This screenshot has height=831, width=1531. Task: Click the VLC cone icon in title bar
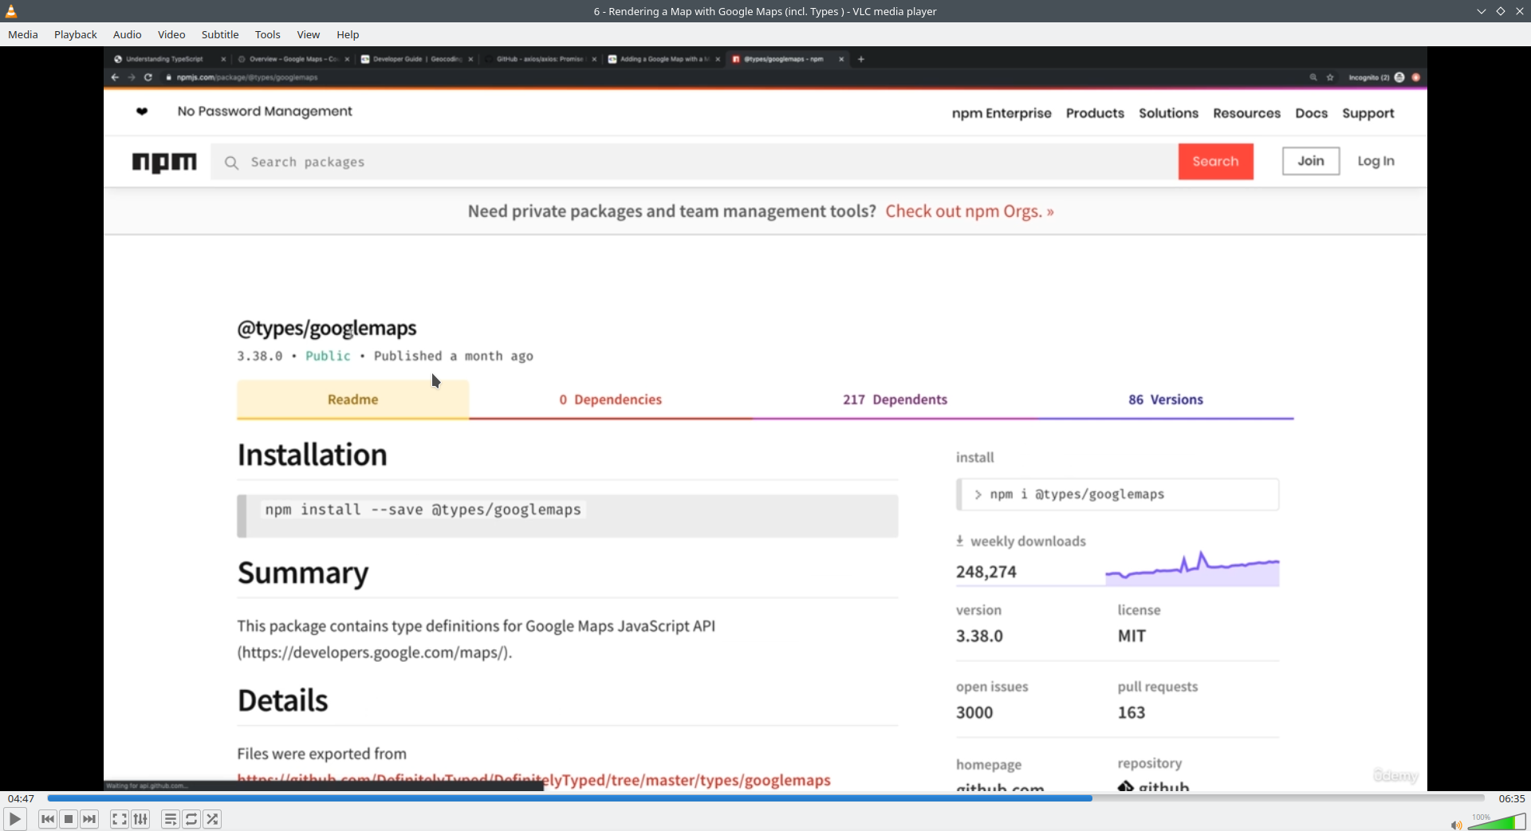coord(11,11)
